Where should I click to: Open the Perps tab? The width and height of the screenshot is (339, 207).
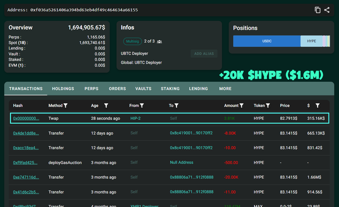tap(91, 89)
